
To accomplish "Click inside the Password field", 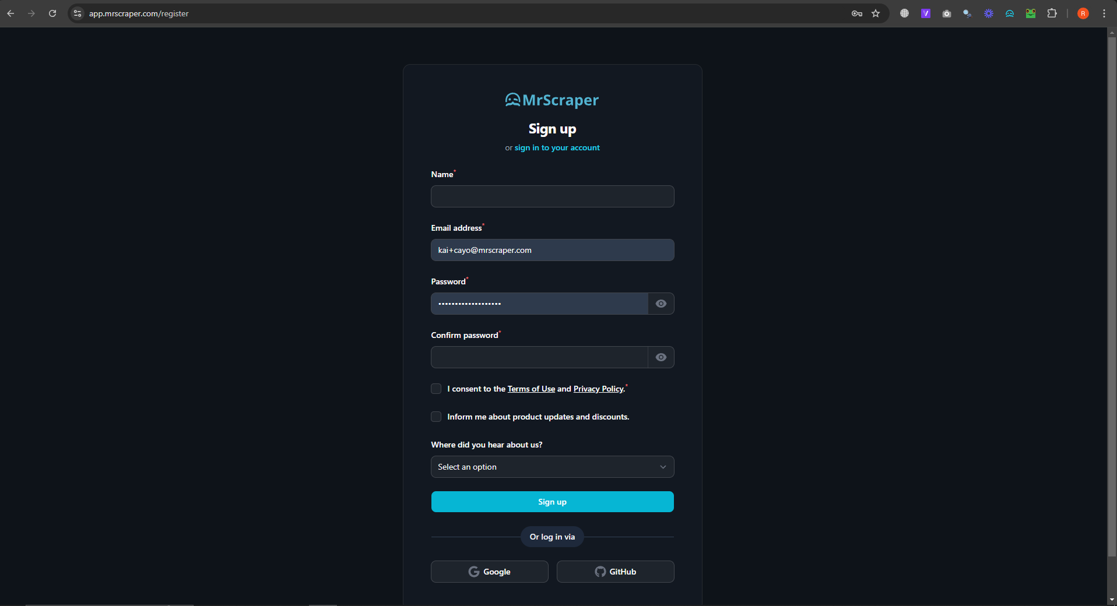I will pos(539,304).
